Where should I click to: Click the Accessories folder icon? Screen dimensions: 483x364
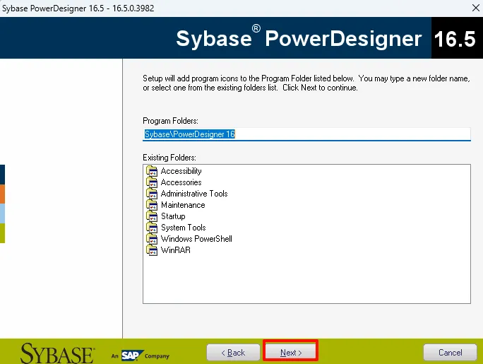click(152, 182)
